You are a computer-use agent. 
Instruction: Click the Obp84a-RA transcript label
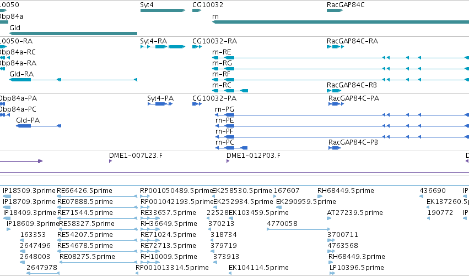click(18, 63)
